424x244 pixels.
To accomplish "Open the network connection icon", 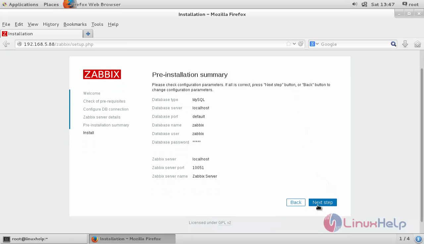I will 364,4.
